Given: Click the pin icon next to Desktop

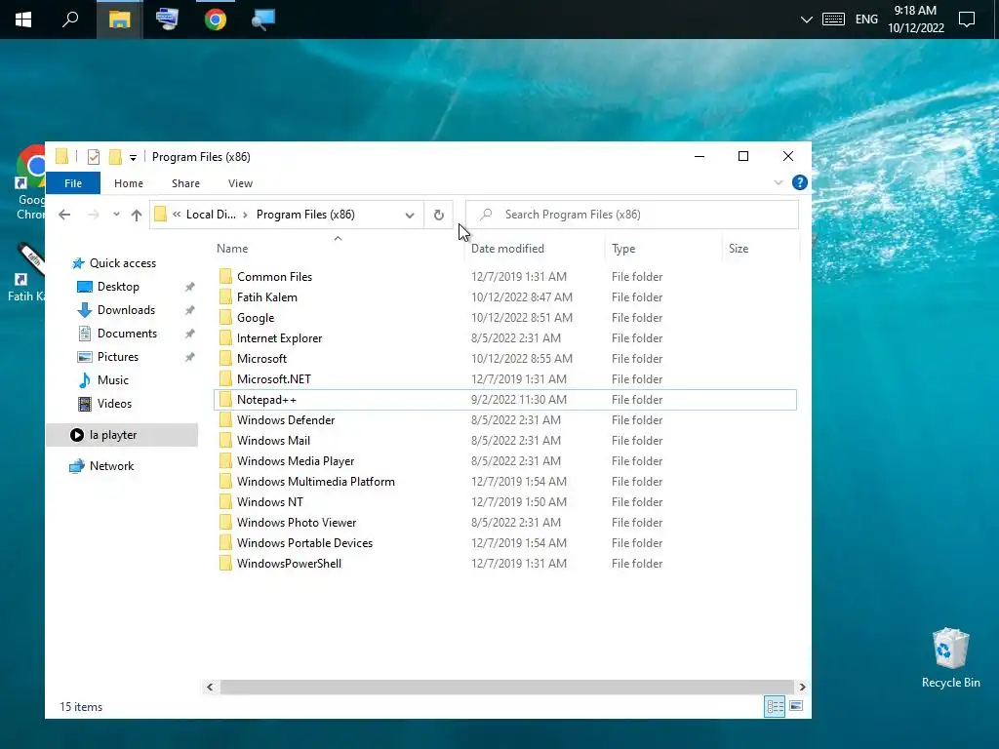Looking at the screenshot, I should (x=189, y=288).
